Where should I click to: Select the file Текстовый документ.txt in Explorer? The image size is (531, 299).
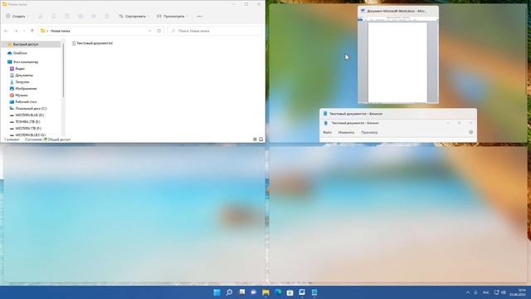92,43
